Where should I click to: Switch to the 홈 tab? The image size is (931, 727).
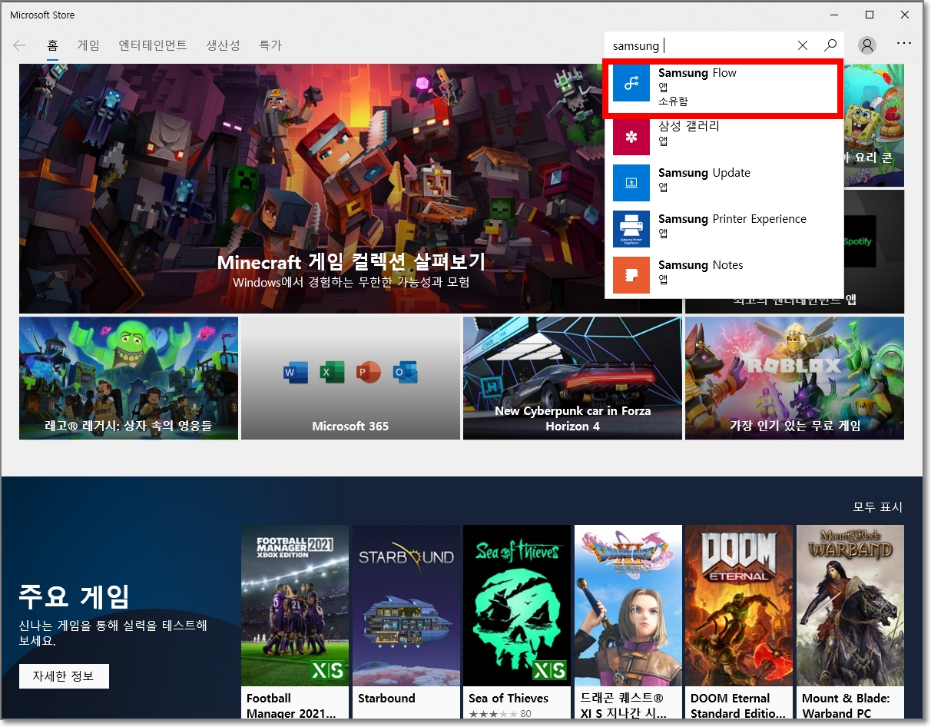pos(52,45)
